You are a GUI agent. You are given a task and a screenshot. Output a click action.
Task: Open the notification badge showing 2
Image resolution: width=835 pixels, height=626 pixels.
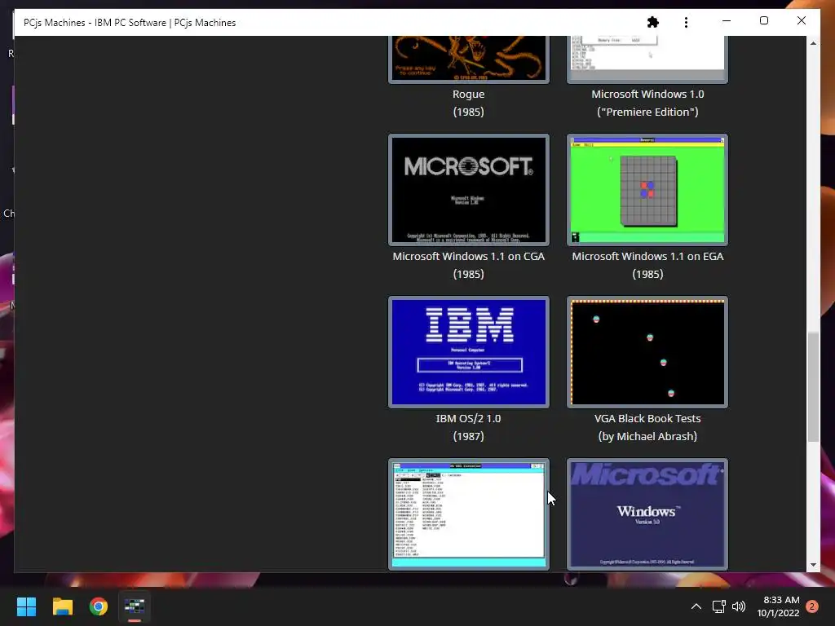click(x=812, y=606)
